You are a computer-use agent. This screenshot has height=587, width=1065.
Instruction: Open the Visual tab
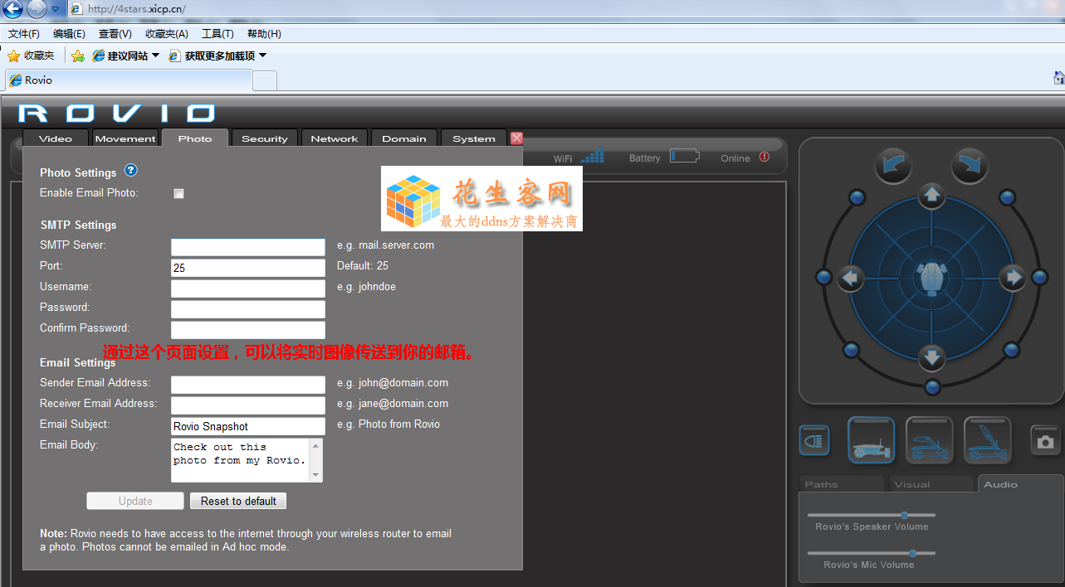click(931, 484)
